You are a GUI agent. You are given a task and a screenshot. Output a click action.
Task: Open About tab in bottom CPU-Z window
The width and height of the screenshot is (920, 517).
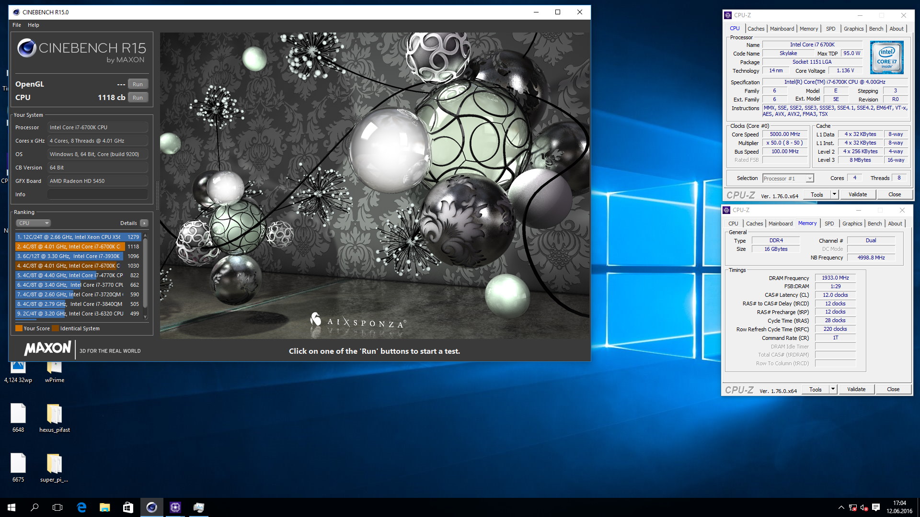coord(895,224)
